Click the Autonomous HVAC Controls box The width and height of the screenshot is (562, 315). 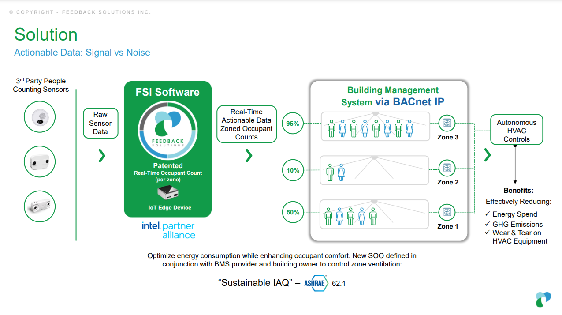pyautogui.click(x=517, y=130)
